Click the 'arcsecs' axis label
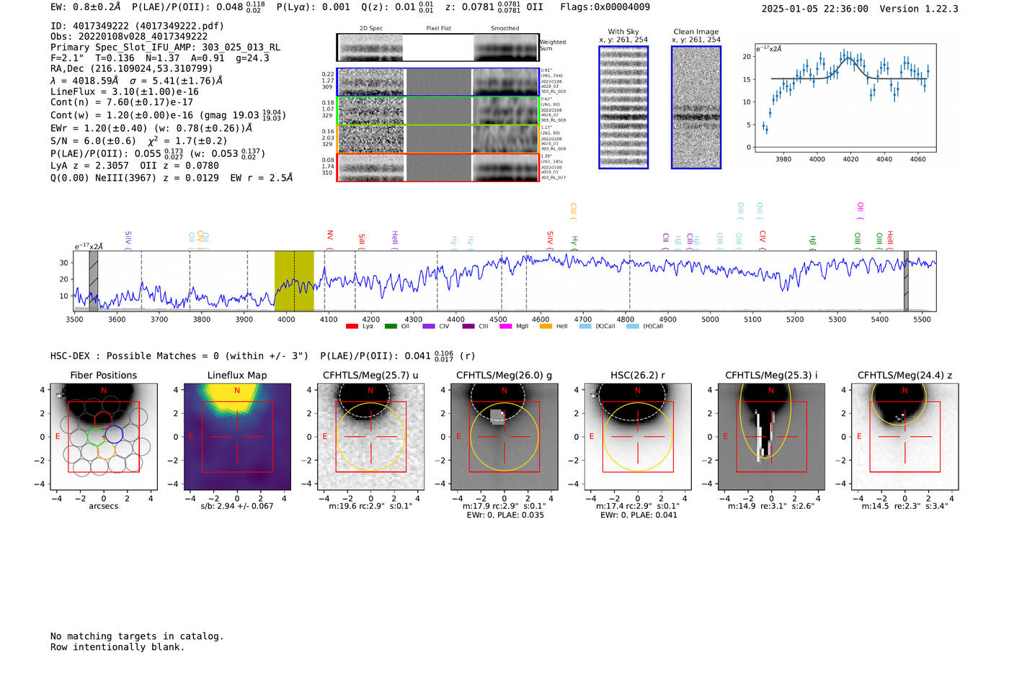 pos(104,506)
